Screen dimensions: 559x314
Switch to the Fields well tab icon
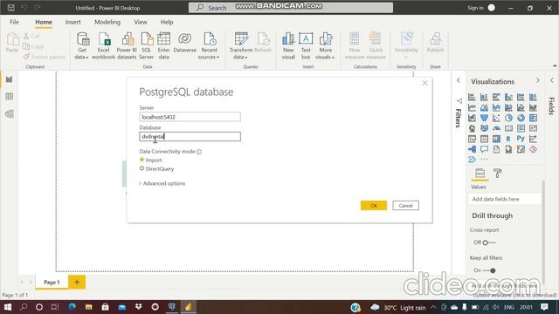(480, 174)
